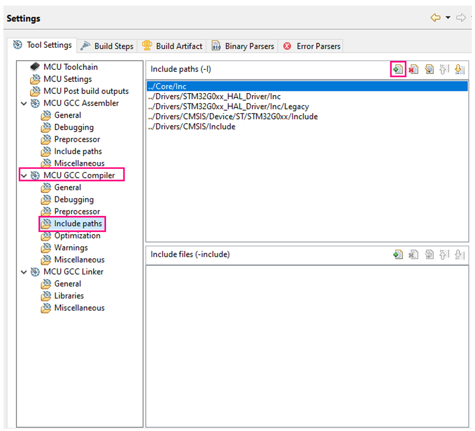
Task: Open the Build Steps tab
Action: (107, 46)
